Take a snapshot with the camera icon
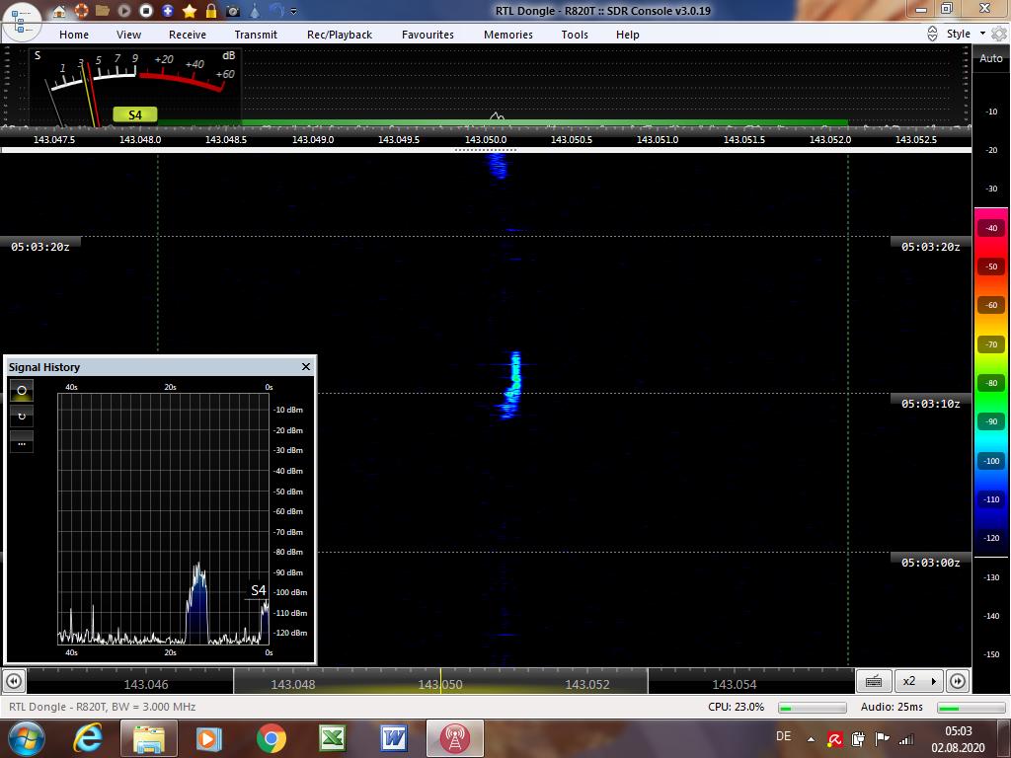 click(x=233, y=11)
